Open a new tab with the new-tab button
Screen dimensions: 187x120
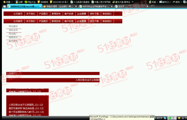(153, 6)
